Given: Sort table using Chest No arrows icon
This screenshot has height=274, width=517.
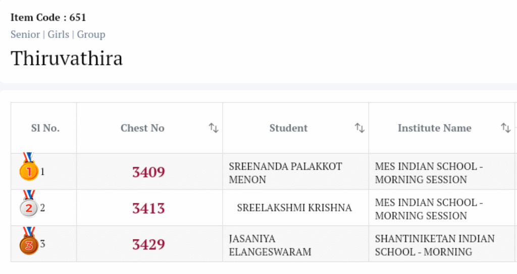Looking at the screenshot, I should coord(214,128).
